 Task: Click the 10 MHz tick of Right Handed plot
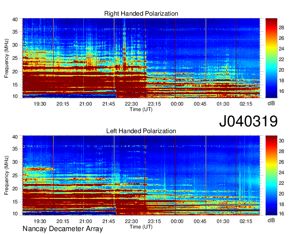point(15,96)
